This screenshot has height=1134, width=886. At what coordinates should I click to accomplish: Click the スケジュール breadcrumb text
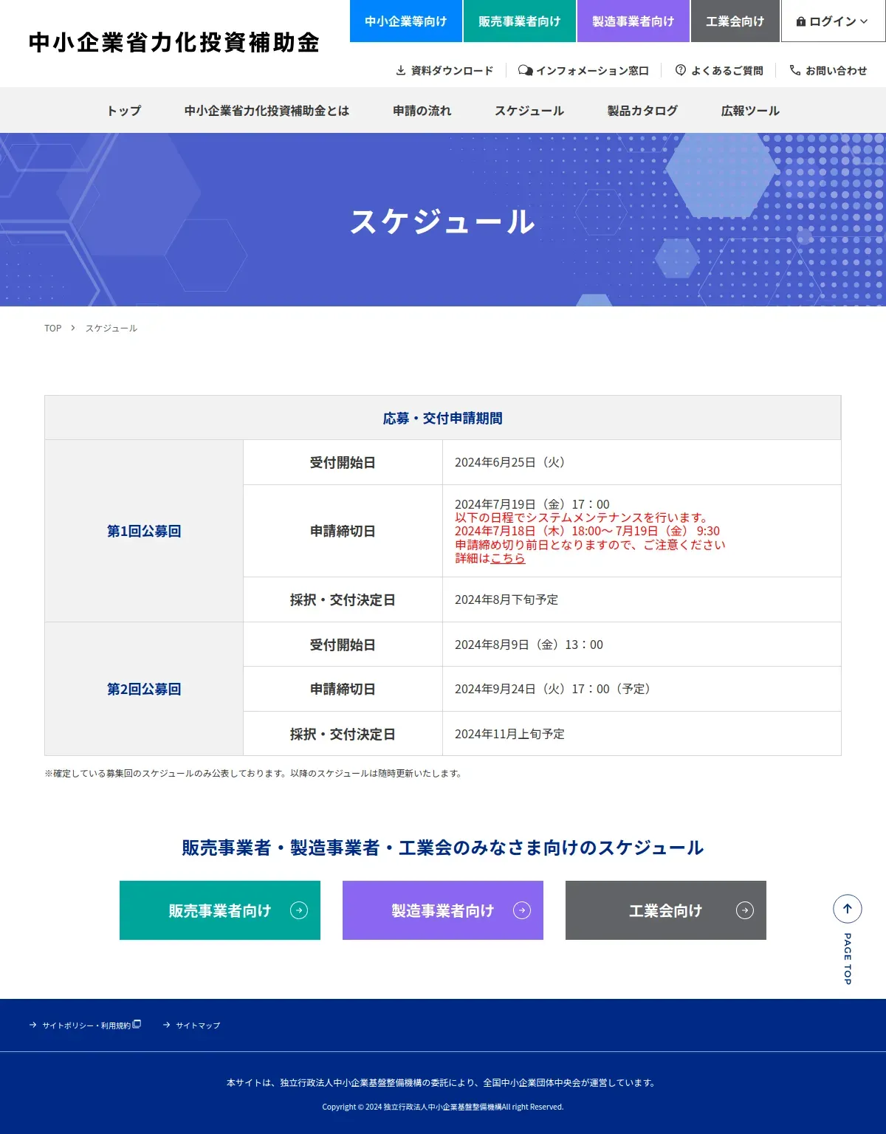(x=111, y=328)
